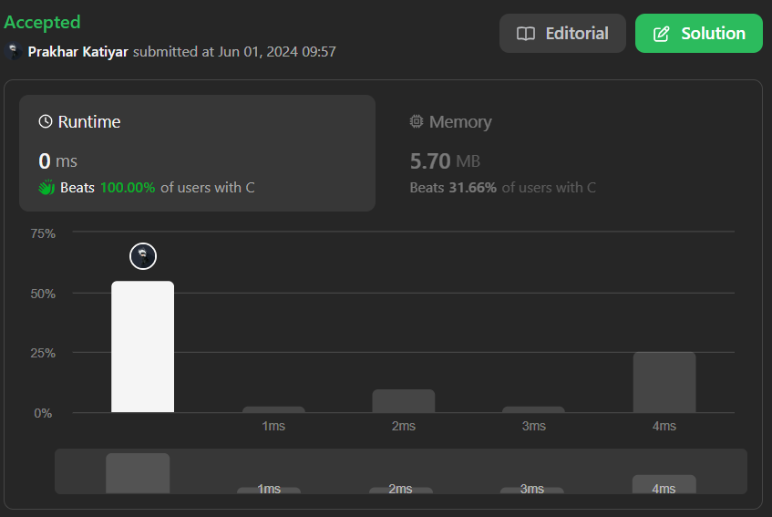This screenshot has height=517, width=772.
Task: Click the 2ms label in range overview strip
Action: (400, 489)
